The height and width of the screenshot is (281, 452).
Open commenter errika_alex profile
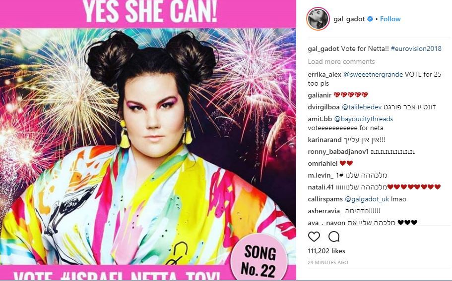tap(324, 74)
